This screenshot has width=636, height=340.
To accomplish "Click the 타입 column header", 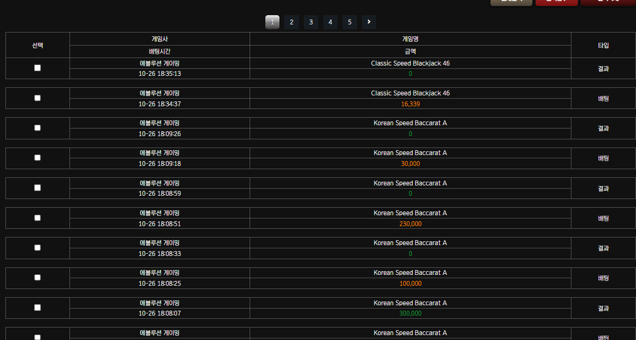I will tap(603, 46).
